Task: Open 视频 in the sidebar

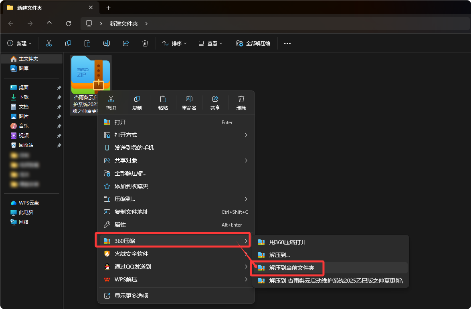Action: 32,136
